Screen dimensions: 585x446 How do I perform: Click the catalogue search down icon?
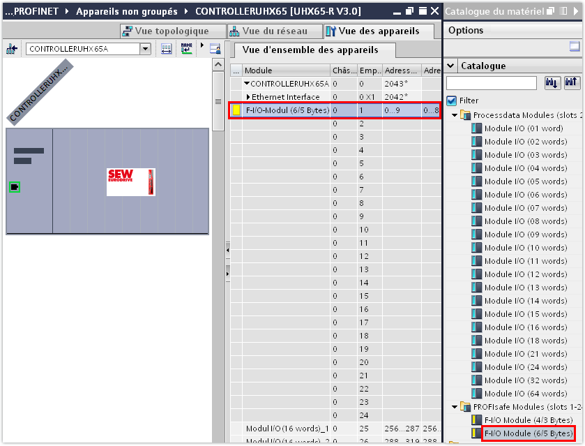(552, 83)
